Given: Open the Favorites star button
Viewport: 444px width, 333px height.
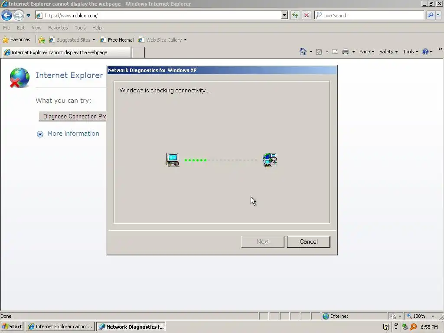Looking at the screenshot, I should 16,39.
